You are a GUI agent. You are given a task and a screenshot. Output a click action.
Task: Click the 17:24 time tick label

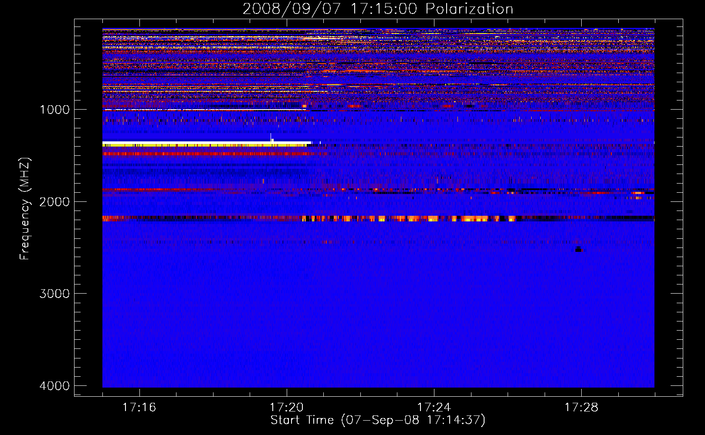tap(434, 407)
